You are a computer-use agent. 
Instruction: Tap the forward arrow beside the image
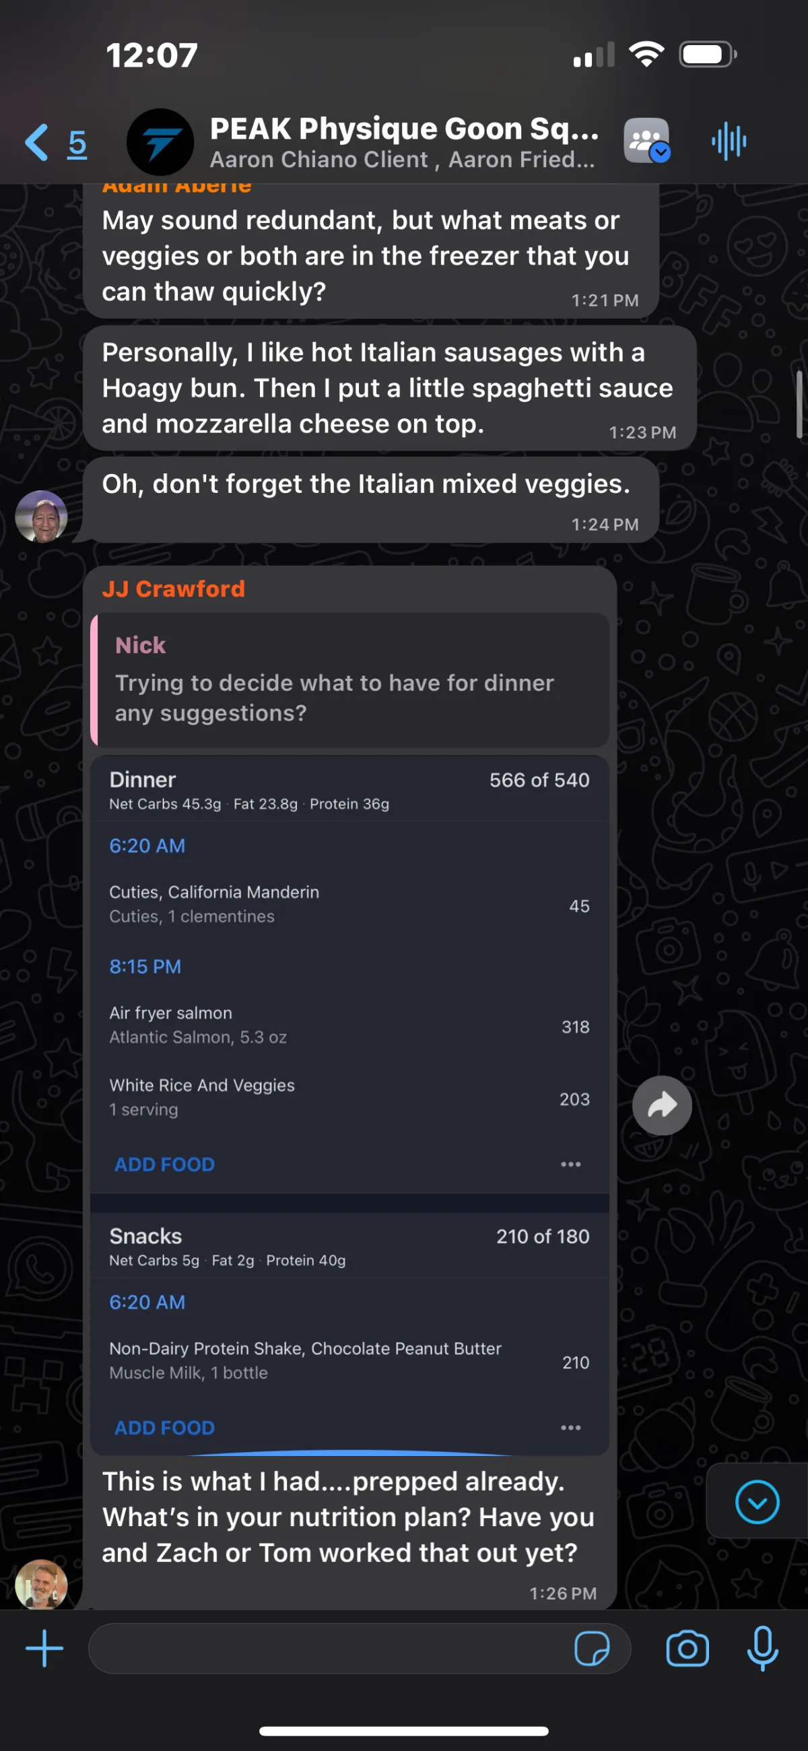click(662, 1106)
